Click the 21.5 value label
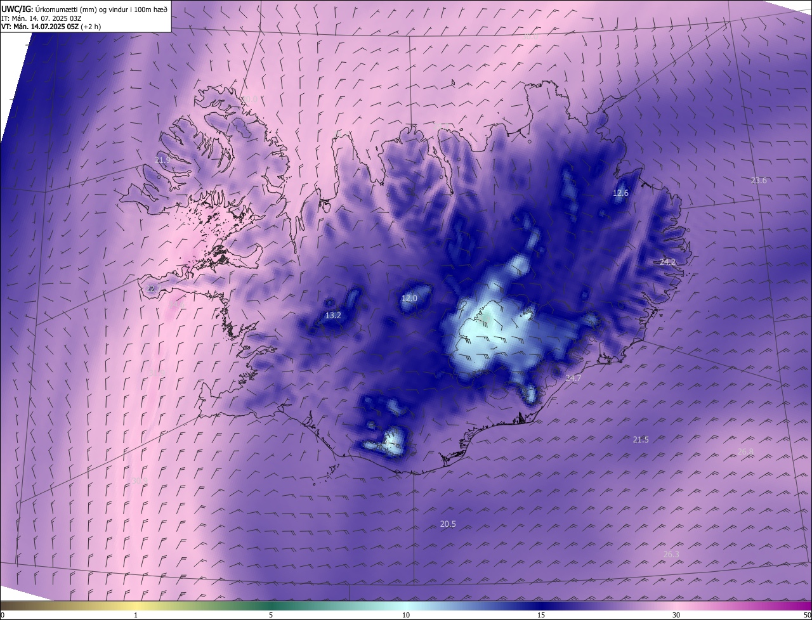Viewport: 812px width, 620px height. pyautogui.click(x=641, y=439)
